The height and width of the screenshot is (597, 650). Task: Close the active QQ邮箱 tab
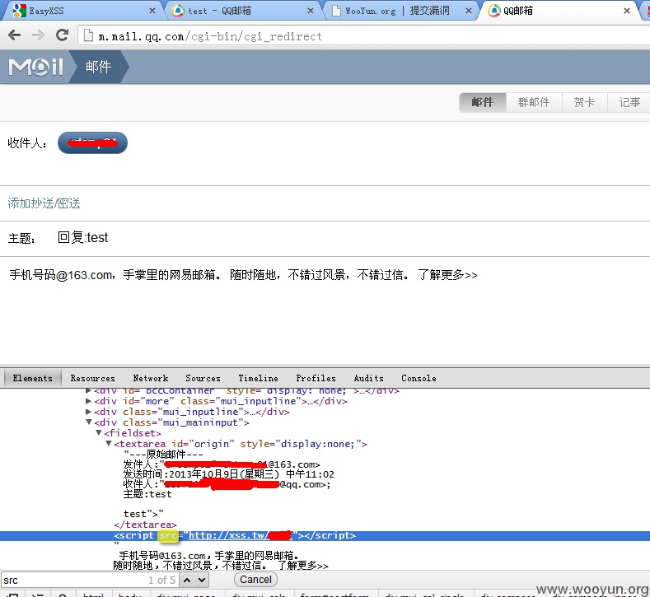pos(627,11)
